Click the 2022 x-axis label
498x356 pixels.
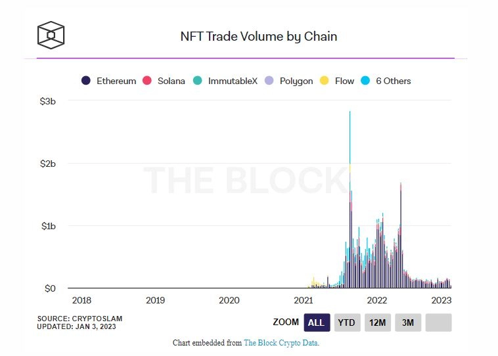pos(377,300)
